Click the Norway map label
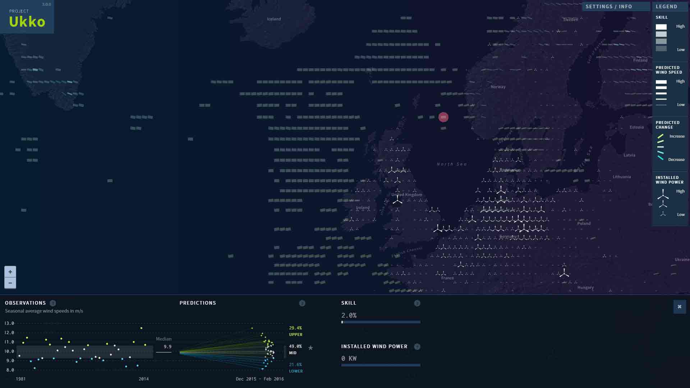The height and width of the screenshot is (388, 690). click(498, 87)
